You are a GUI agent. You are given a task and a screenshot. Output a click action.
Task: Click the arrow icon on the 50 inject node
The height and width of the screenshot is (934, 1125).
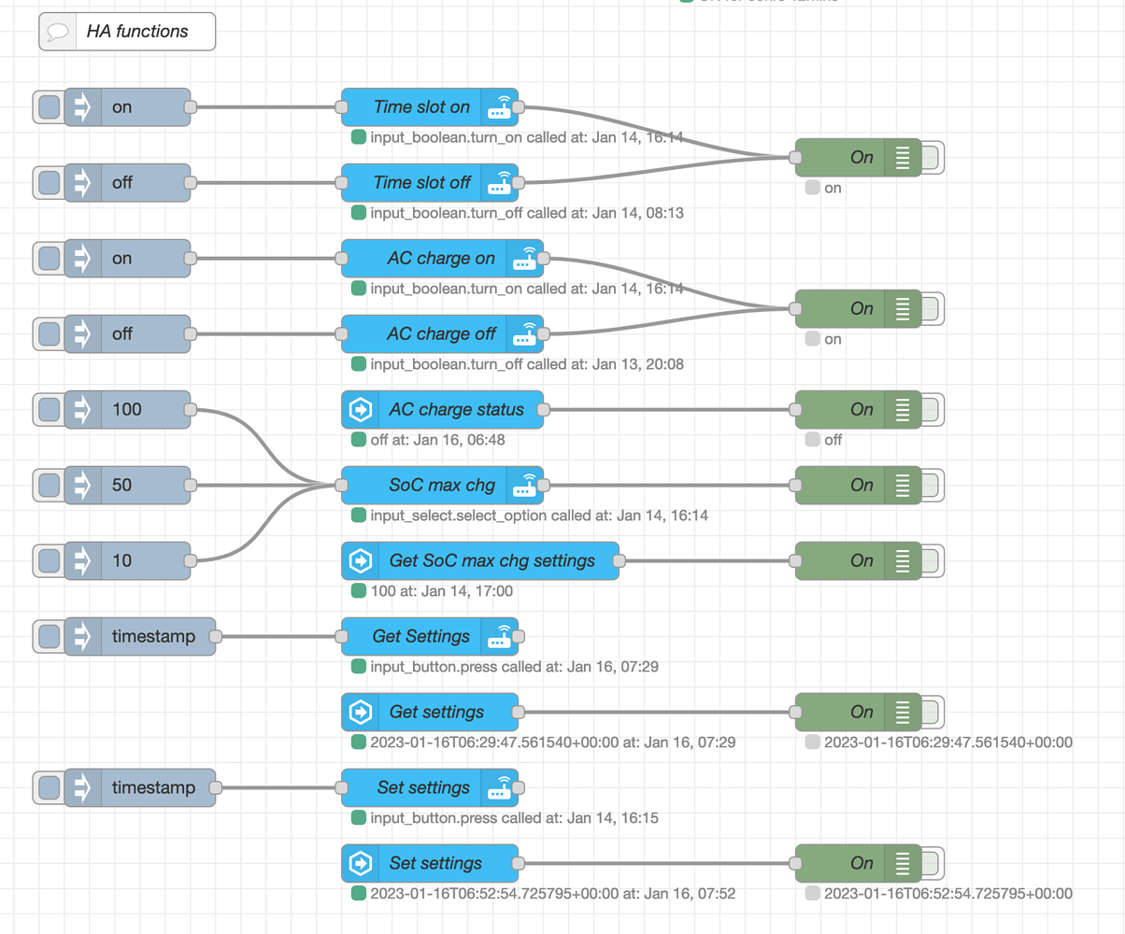tap(82, 485)
